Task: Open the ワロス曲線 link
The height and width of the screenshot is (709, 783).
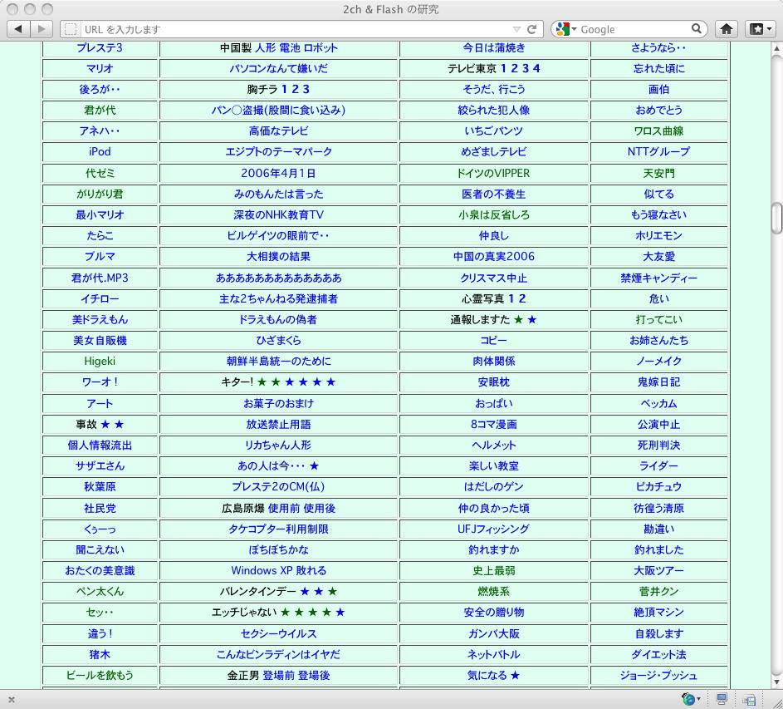Action: 658,131
